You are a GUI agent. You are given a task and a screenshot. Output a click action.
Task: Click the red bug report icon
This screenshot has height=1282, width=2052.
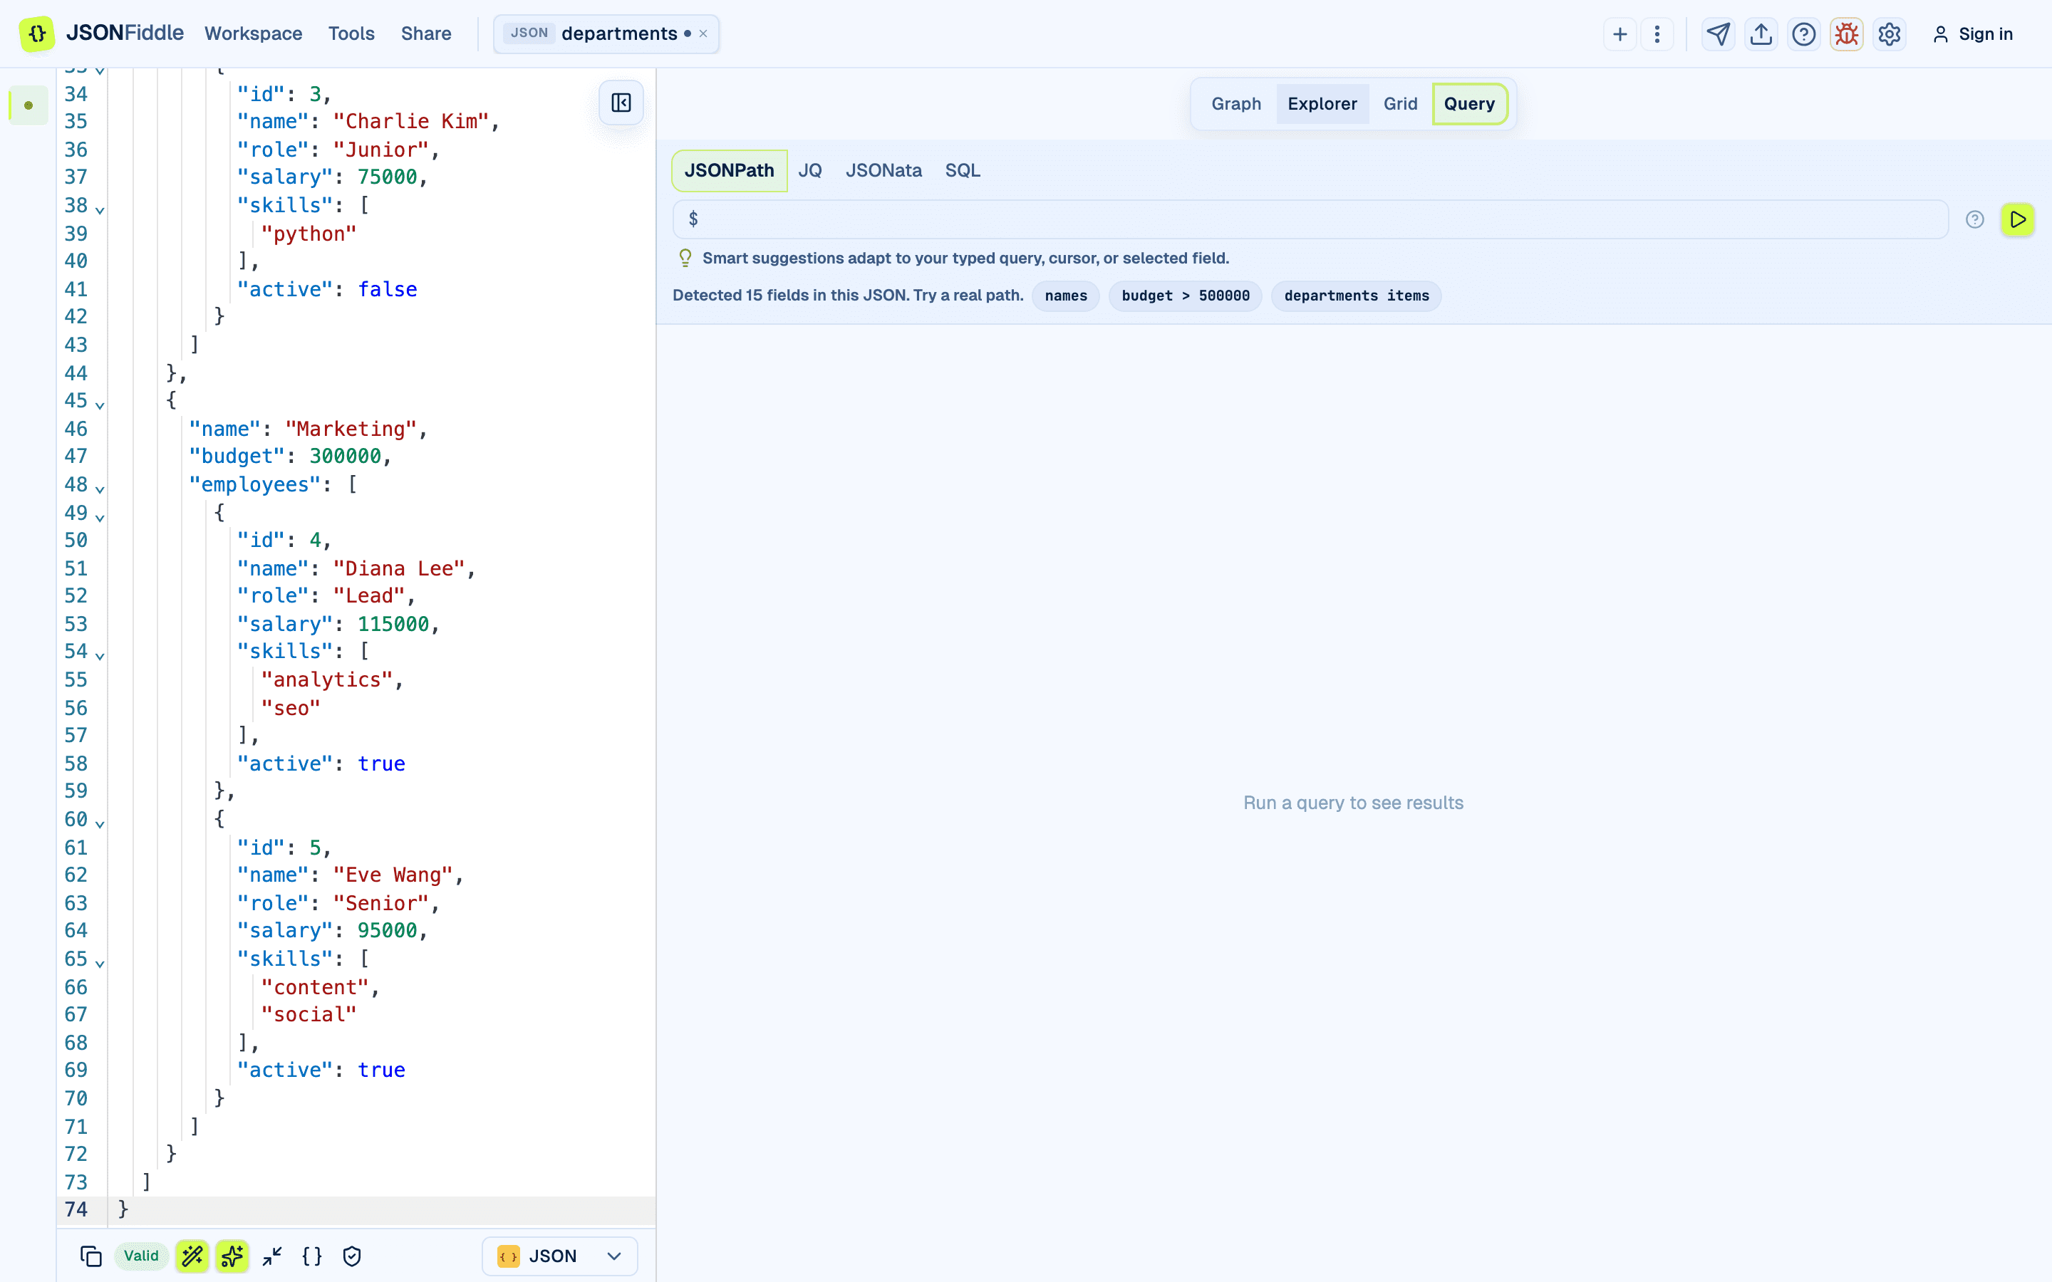(1847, 34)
